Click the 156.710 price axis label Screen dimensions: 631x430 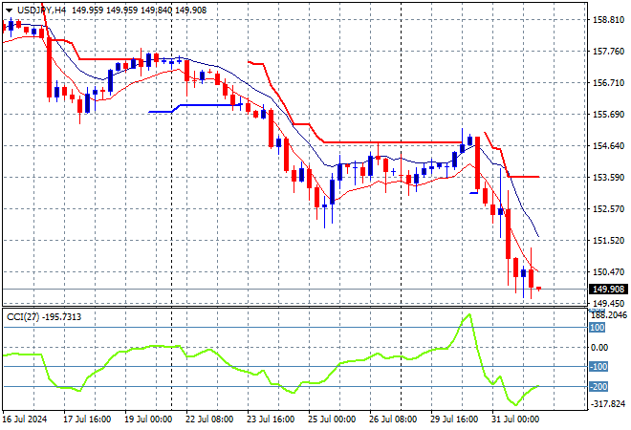coord(608,82)
